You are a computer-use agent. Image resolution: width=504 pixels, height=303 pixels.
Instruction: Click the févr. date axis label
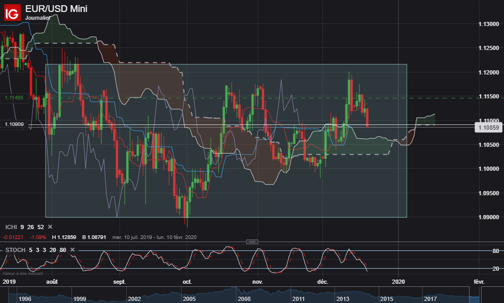pyautogui.click(x=479, y=282)
